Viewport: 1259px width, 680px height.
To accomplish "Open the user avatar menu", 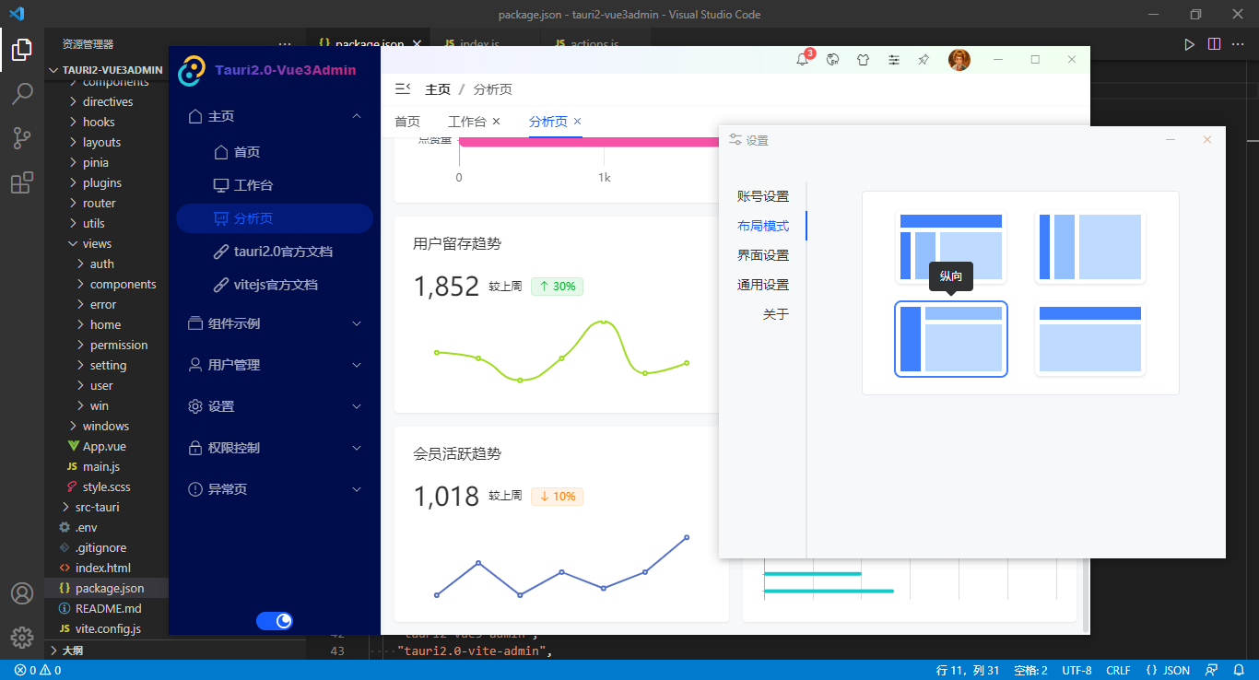I will click(959, 59).
